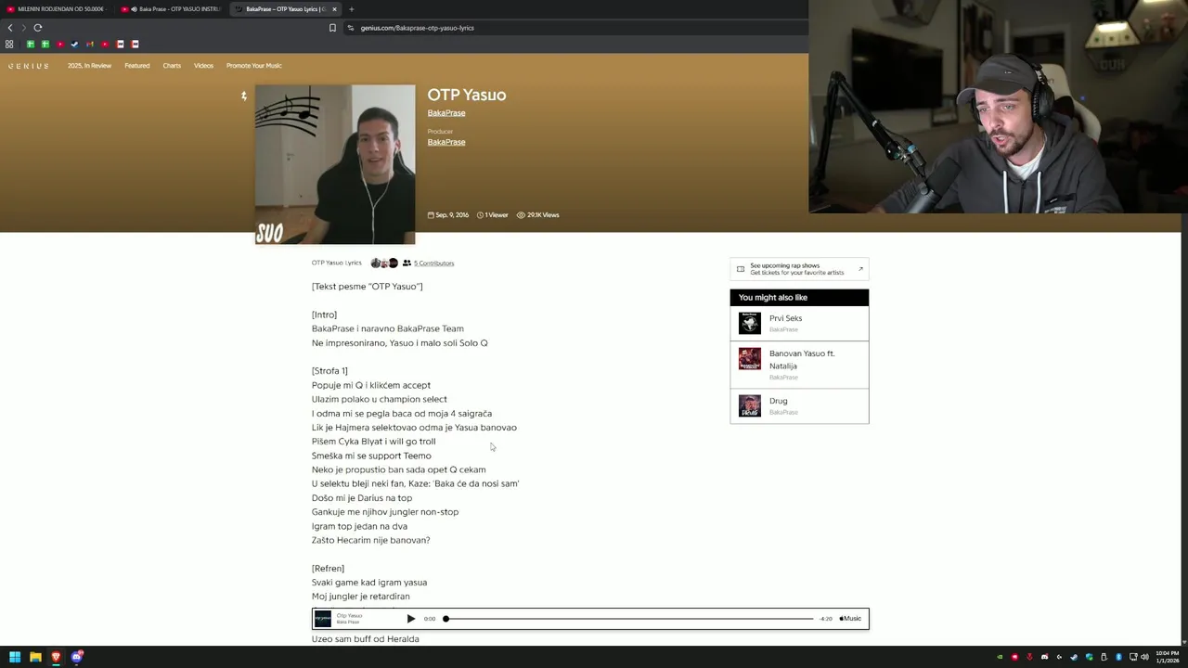Click the Brave browser taskbar icon
This screenshot has width=1188, height=668.
click(x=56, y=657)
